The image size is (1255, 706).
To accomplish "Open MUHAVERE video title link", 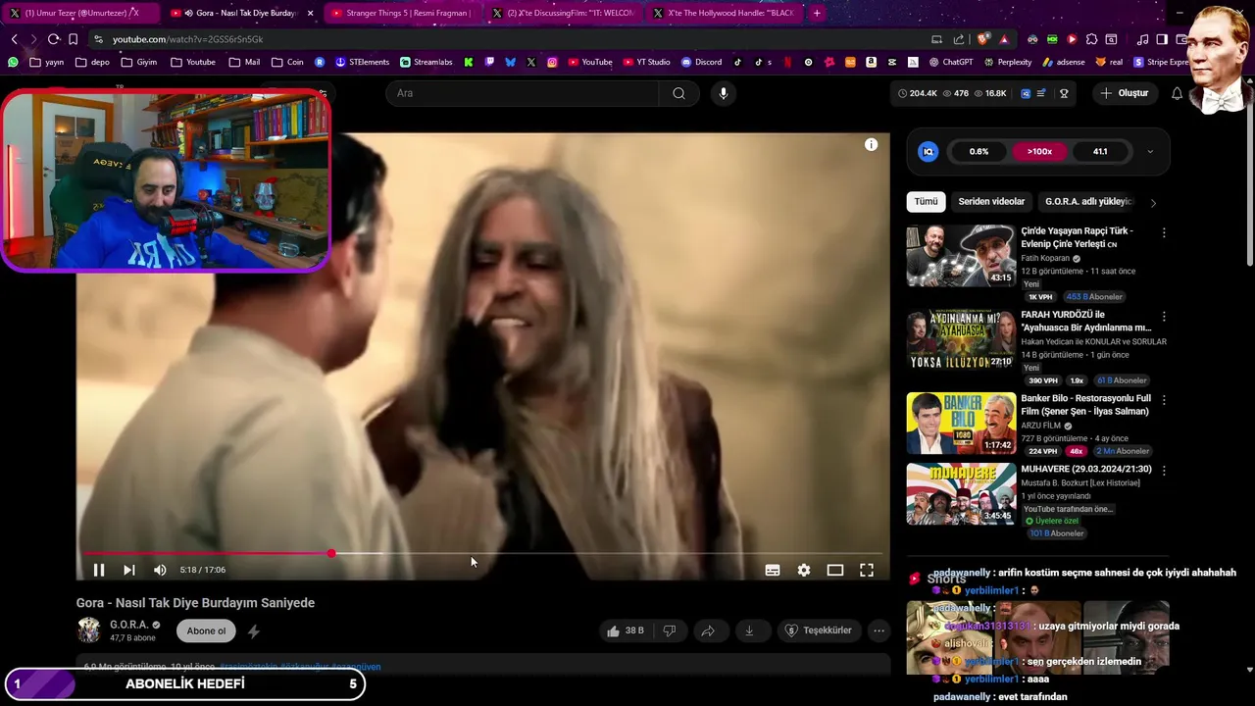I will click(x=1086, y=469).
